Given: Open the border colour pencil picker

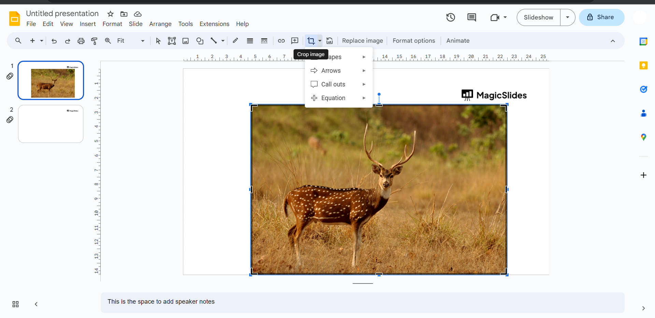Looking at the screenshot, I should pos(235,41).
